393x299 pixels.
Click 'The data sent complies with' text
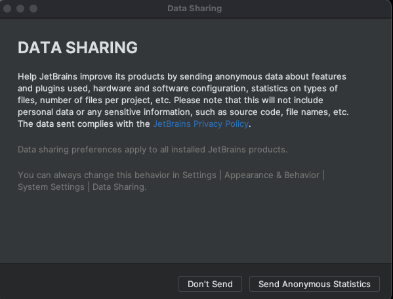tap(84, 124)
